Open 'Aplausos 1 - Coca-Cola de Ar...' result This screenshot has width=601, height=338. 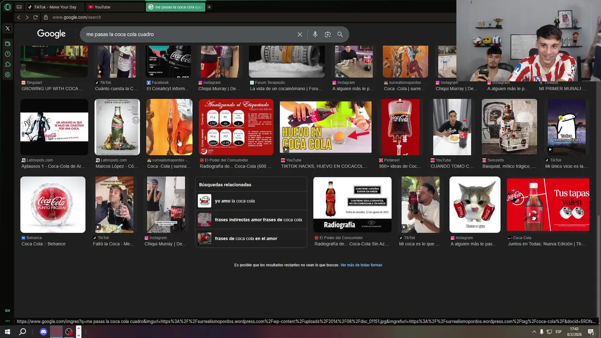click(53, 166)
